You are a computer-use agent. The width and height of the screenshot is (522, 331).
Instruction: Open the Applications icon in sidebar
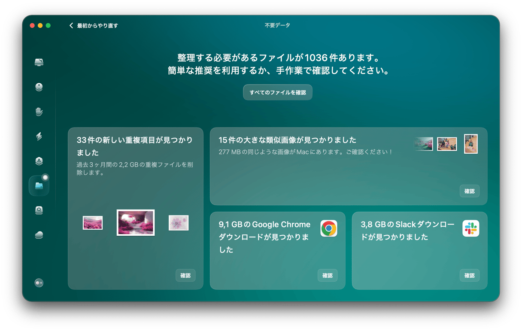click(x=39, y=161)
